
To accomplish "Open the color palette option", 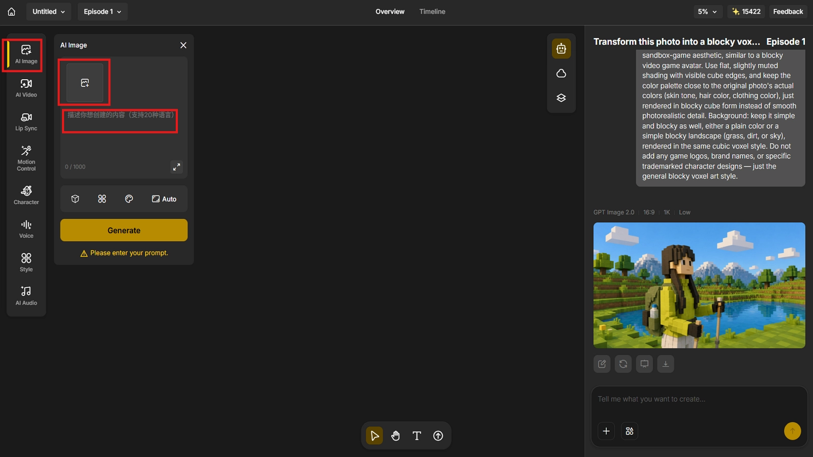I will pyautogui.click(x=129, y=199).
